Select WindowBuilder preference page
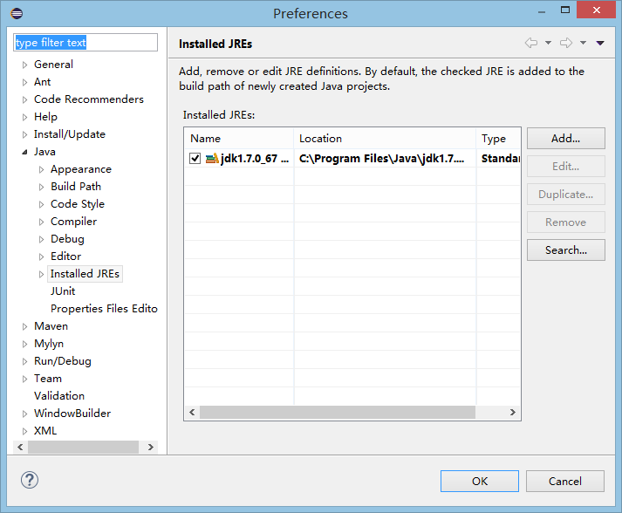This screenshot has height=513, width=622. (x=72, y=414)
